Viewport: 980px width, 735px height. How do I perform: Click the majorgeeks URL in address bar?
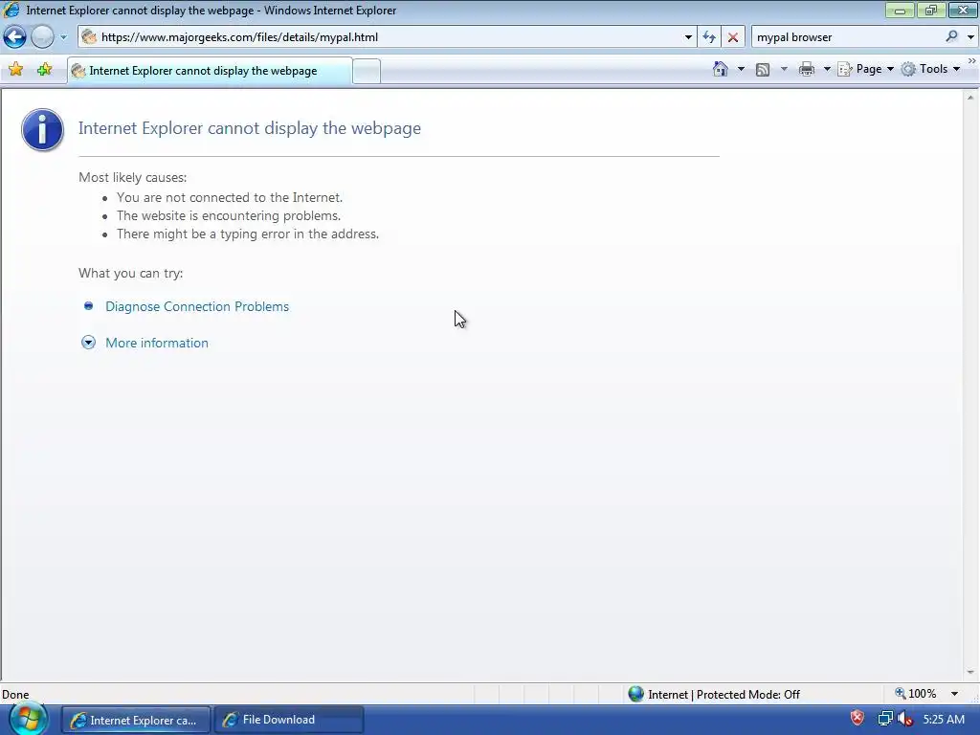tap(239, 37)
